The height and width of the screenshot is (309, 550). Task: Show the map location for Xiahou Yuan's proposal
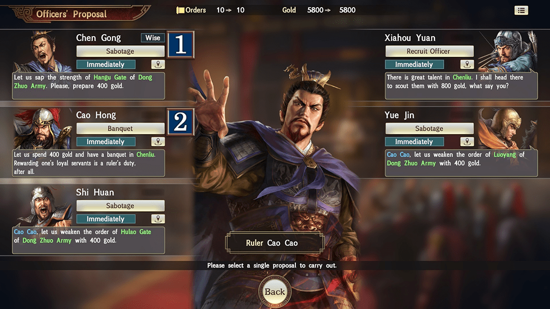point(467,65)
